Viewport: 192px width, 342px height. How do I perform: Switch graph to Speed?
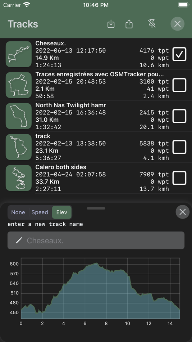pyautogui.click(x=40, y=212)
